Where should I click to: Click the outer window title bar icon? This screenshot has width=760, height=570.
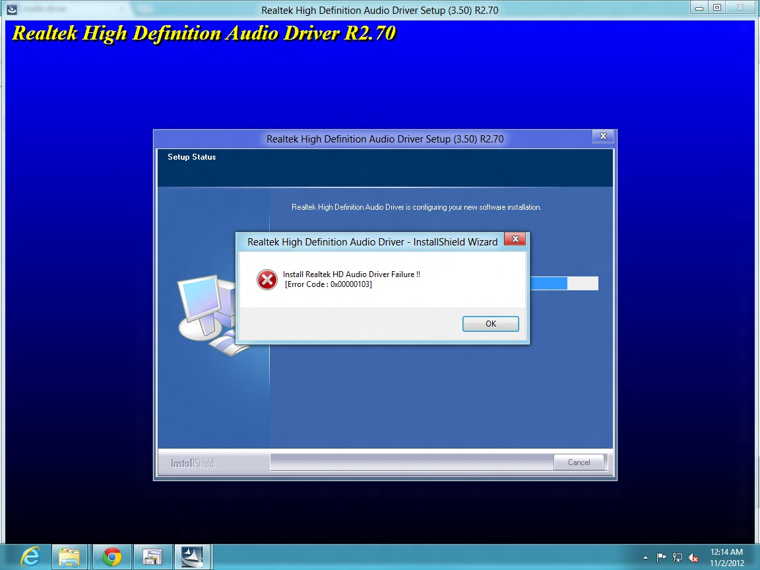(12, 9)
